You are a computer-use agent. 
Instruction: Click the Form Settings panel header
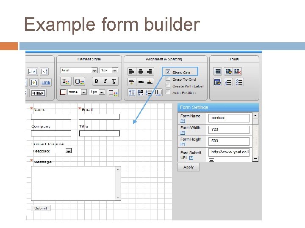pos(218,107)
